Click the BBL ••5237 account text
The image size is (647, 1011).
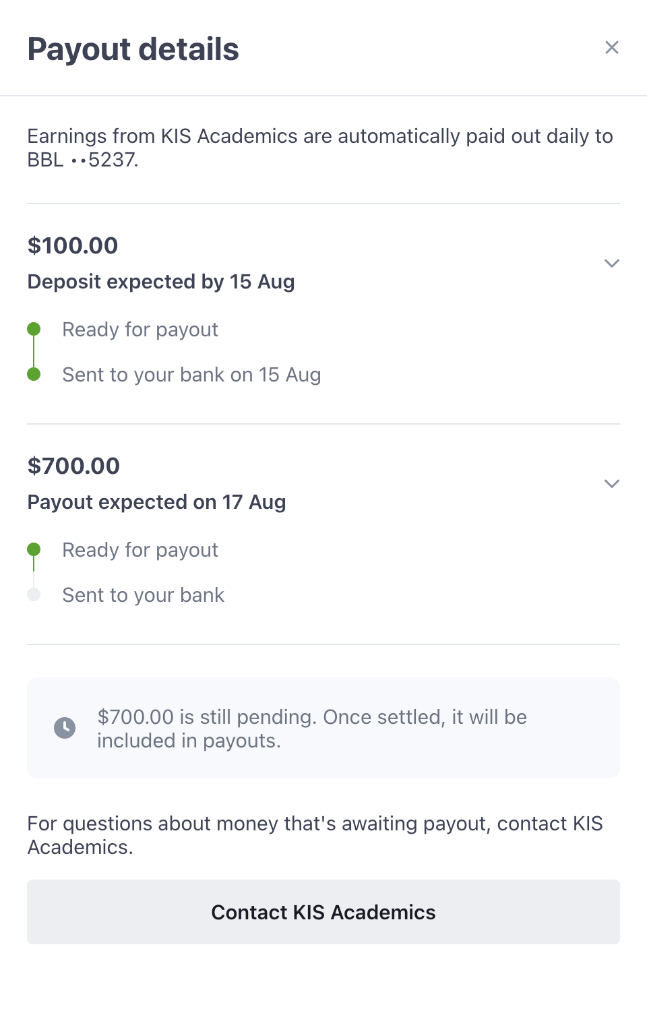coord(82,160)
